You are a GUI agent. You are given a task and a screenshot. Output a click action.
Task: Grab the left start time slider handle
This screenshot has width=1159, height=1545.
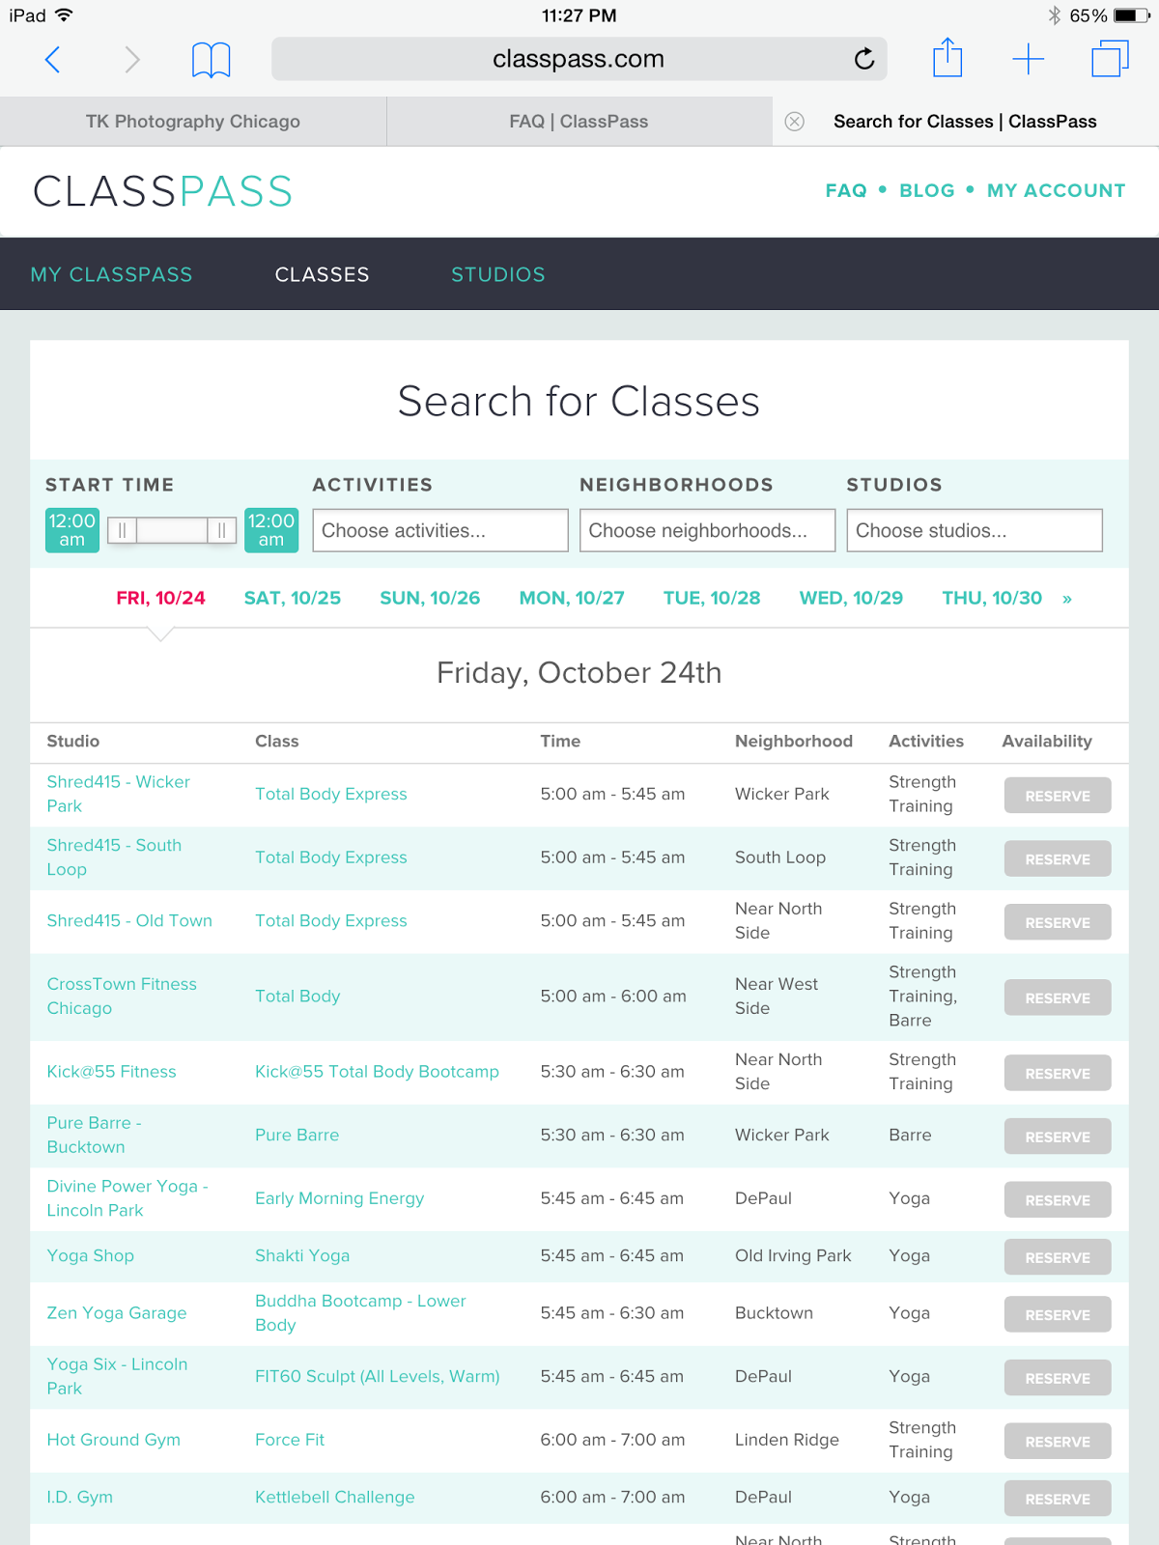122,530
